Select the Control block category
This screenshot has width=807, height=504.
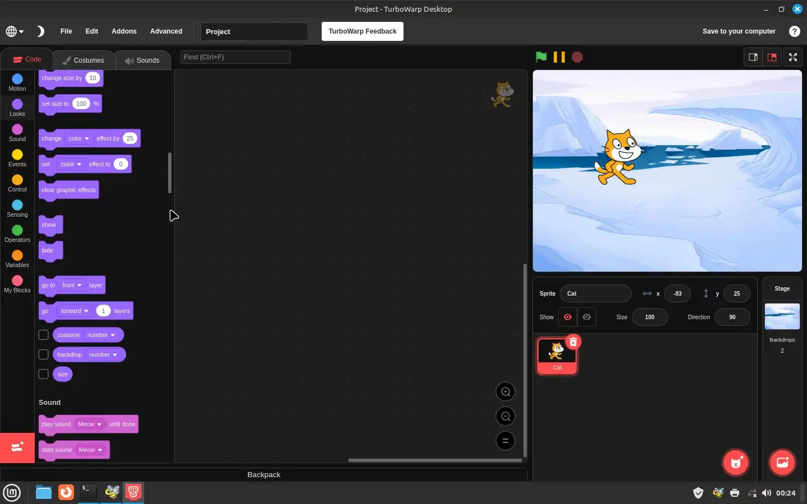point(17,183)
